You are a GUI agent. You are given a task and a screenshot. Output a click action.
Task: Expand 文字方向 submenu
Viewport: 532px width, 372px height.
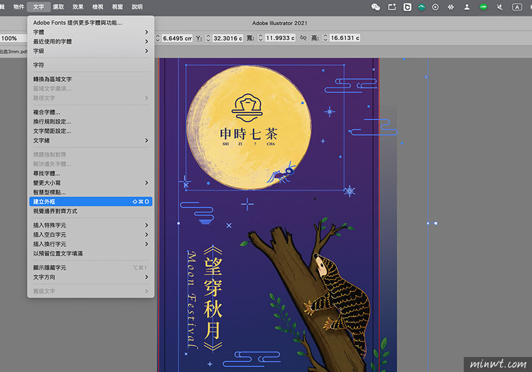point(91,277)
